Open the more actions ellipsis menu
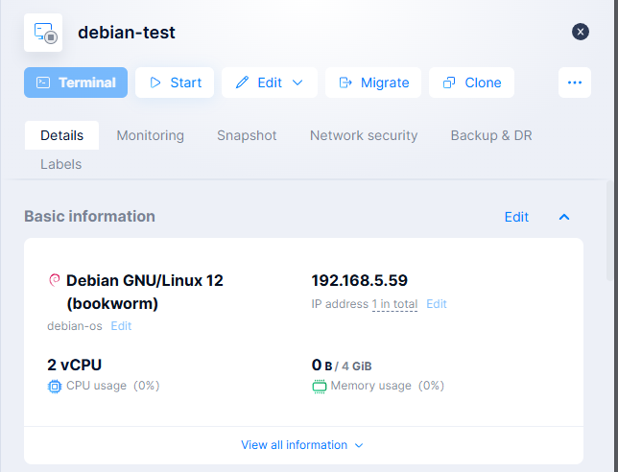Image resolution: width=618 pixels, height=472 pixels. pyautogui.click(x=575, y=83)
